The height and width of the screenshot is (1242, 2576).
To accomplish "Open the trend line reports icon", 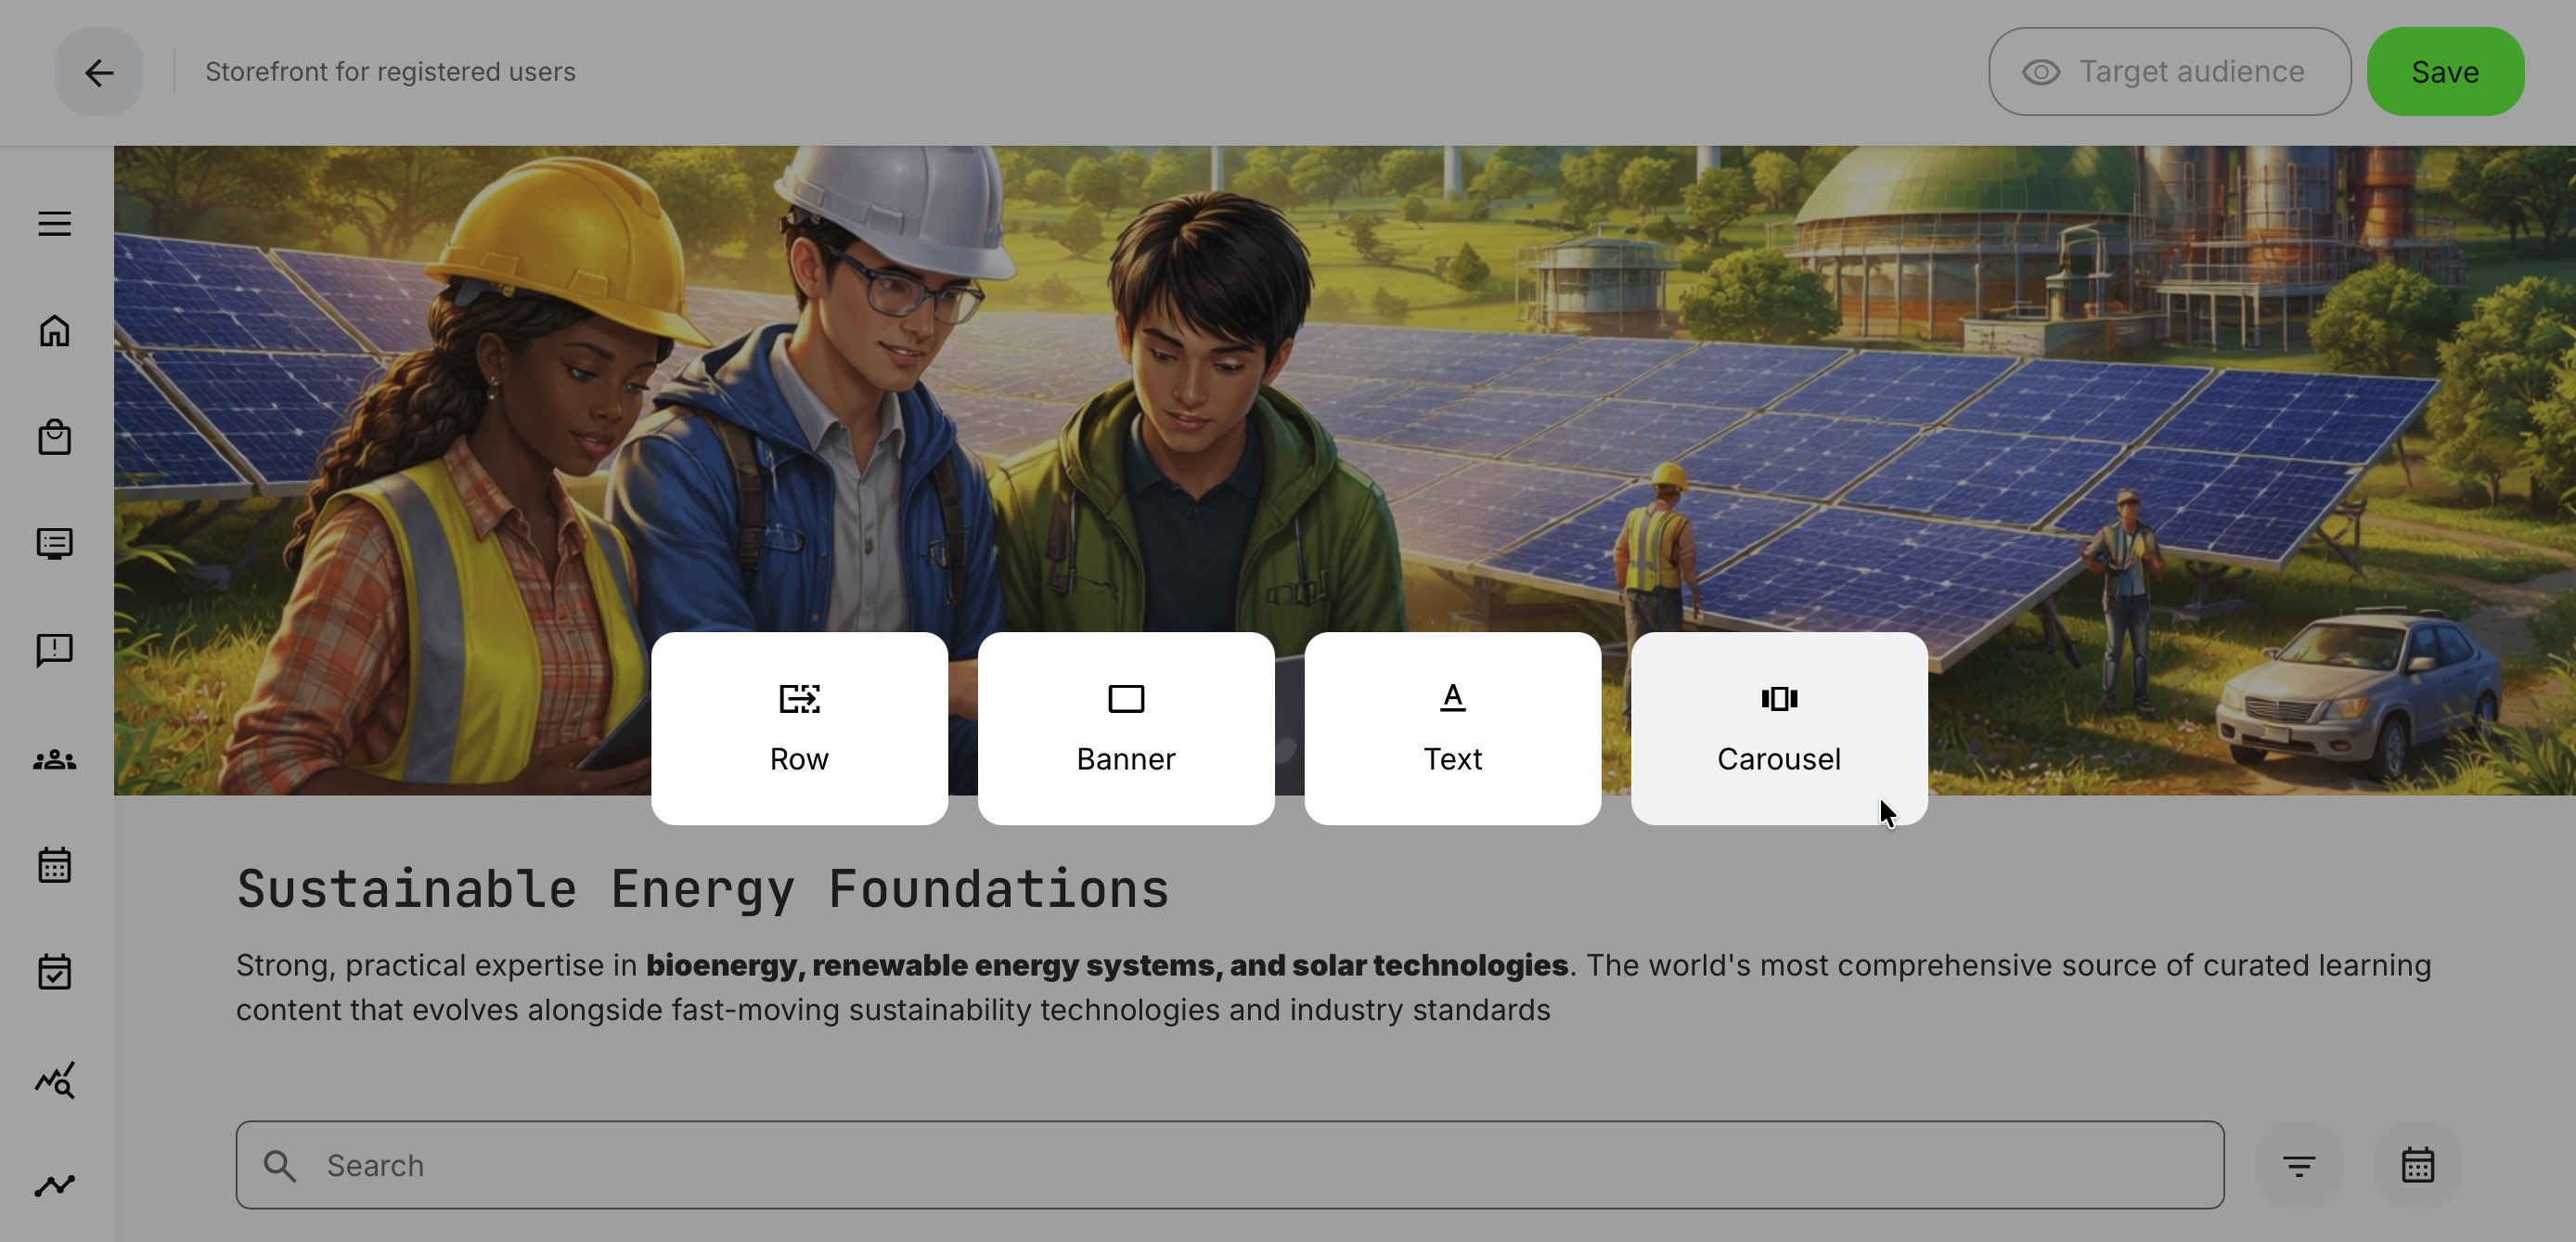I will 55,1186.
